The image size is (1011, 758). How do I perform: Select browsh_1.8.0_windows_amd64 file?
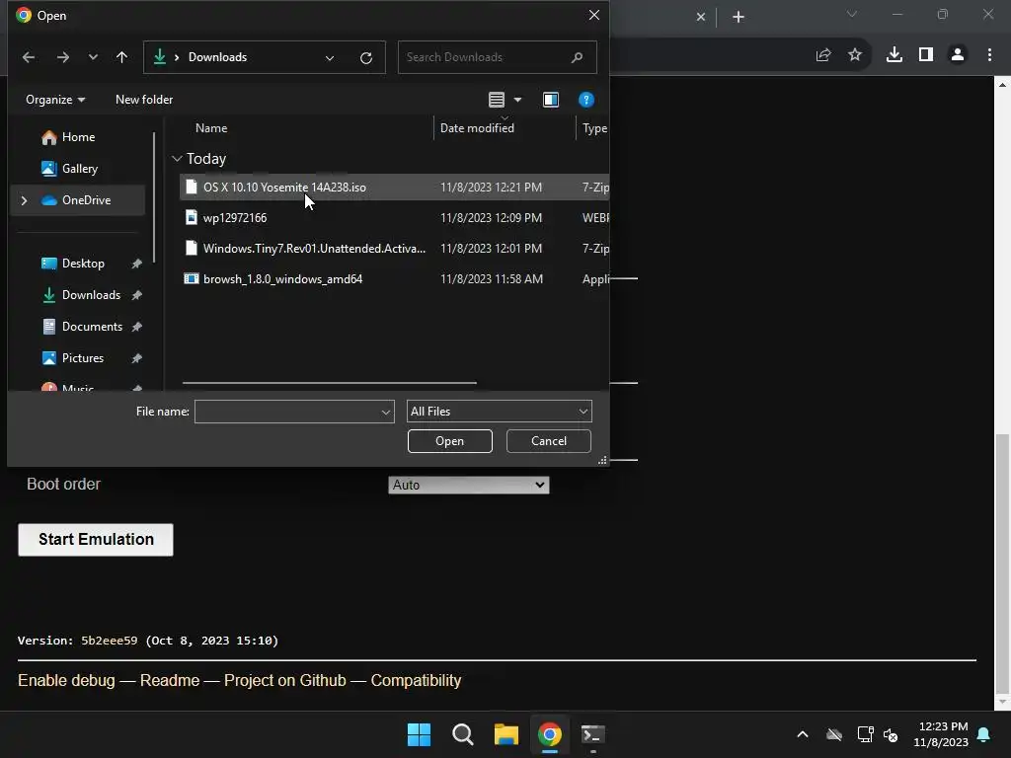coord(394,279)
